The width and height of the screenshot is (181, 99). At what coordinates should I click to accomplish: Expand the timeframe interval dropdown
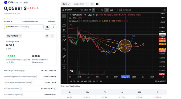97,10
